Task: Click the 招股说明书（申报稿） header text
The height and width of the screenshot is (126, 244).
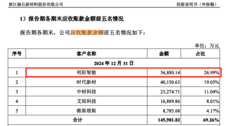Action: (x=196, y=4)
